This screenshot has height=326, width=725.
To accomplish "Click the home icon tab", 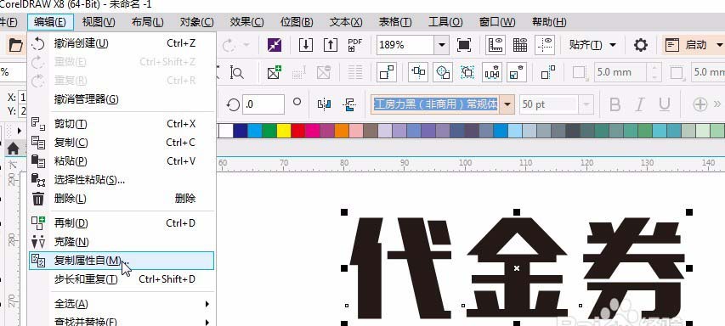I will 13,149.
